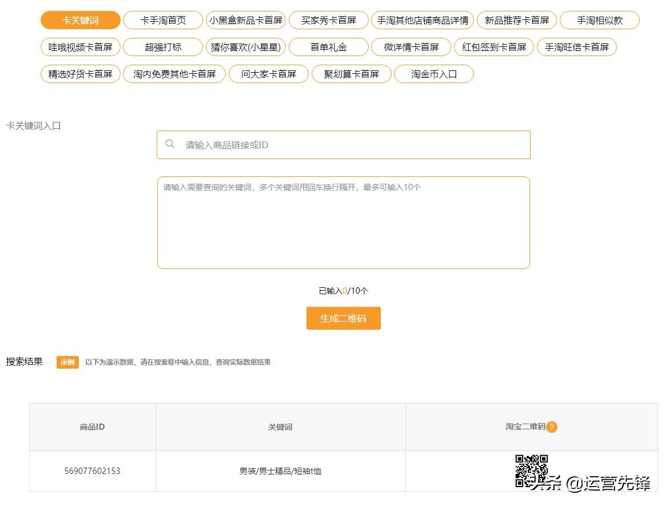The image size is (665, 506).
Task: Click the keyword textarea for entering keywords
Action: coord(343,222)
